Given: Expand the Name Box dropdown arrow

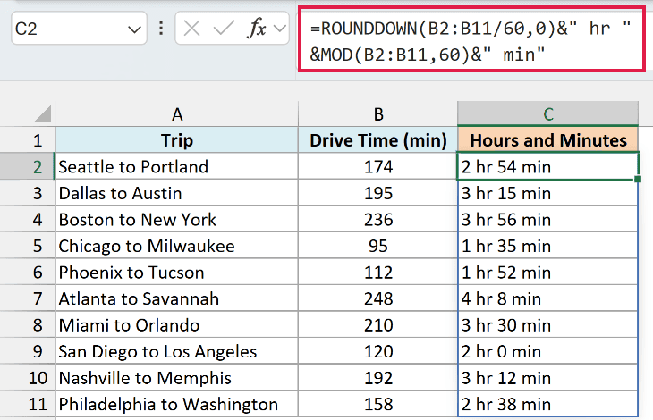Looking at the screenshot, I should coord(134,30).
